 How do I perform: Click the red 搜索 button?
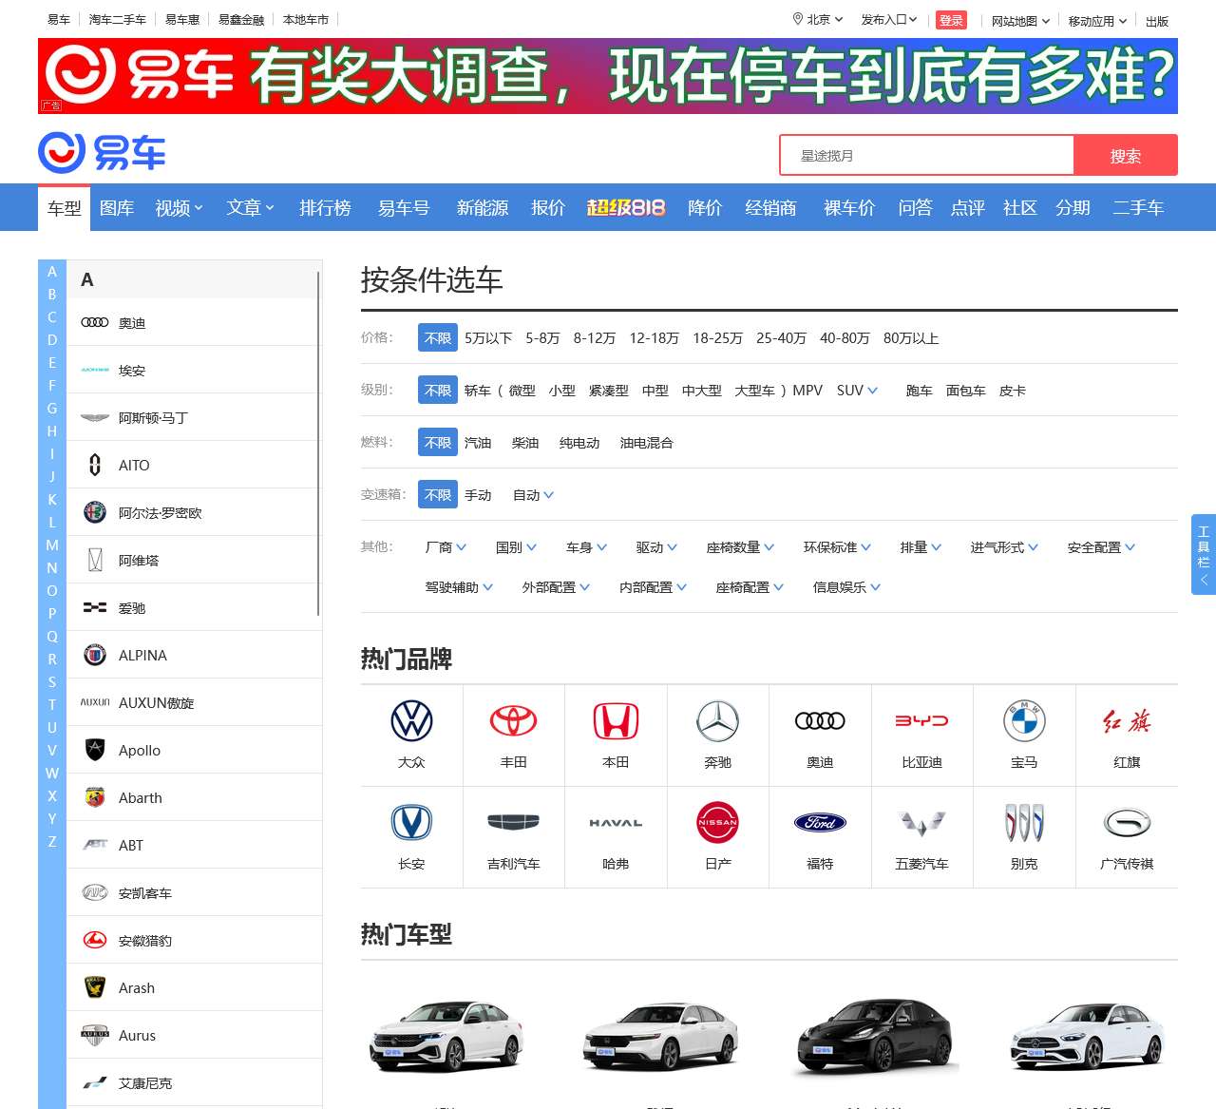(1126, 155)
